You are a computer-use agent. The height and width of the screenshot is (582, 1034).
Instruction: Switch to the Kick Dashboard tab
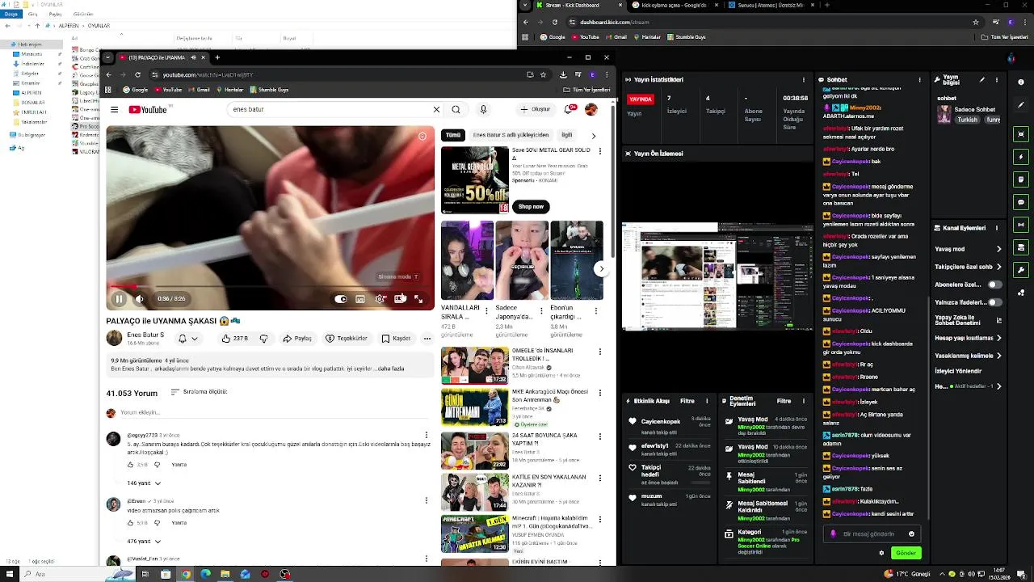pyautogui.click(x=578, y=5)
